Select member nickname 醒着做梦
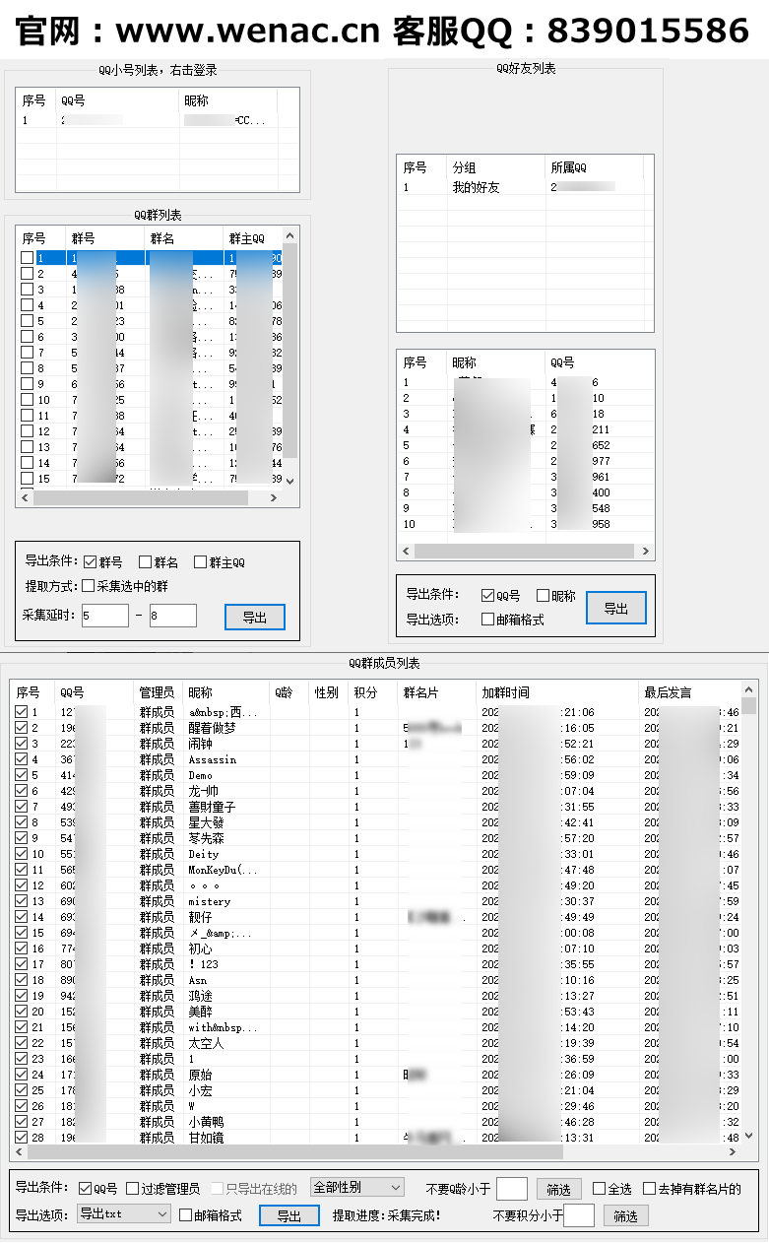 [213, 728]
